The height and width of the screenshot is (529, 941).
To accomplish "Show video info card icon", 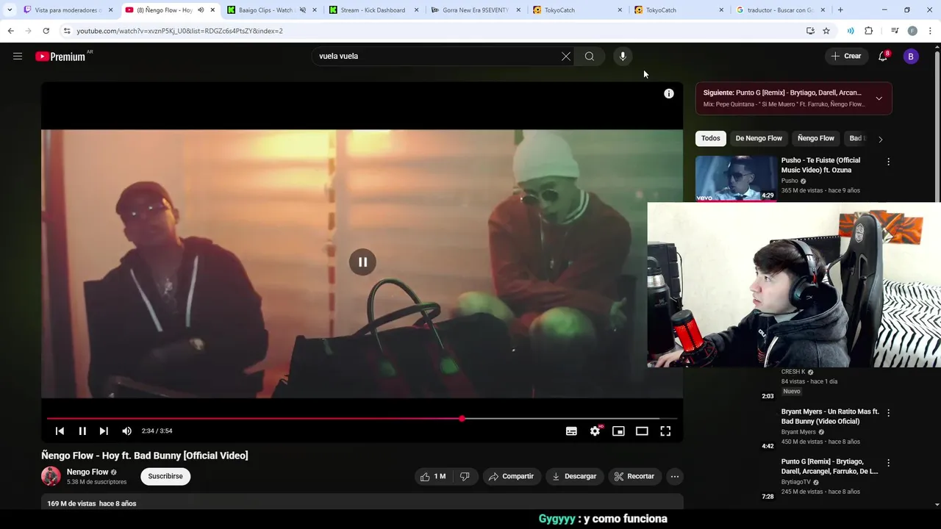I will click(669, 93).
